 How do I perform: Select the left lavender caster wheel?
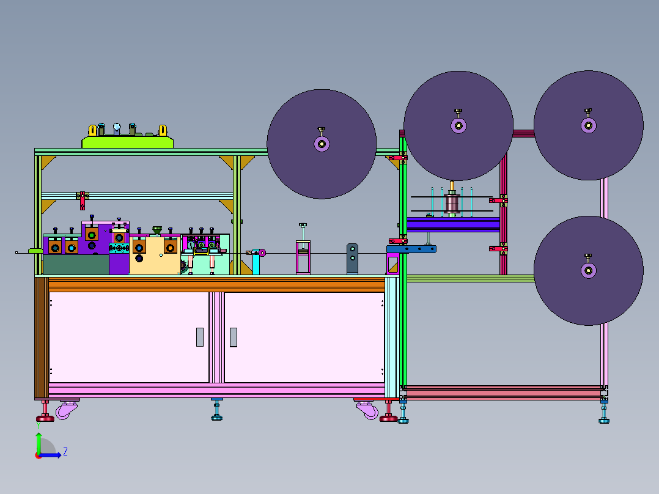pyautogui.click(x=67, y=410)
